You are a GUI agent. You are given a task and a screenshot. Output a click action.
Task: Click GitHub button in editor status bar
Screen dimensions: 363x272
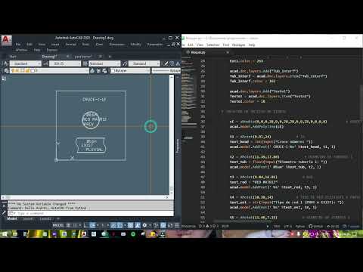coord(316,226)
